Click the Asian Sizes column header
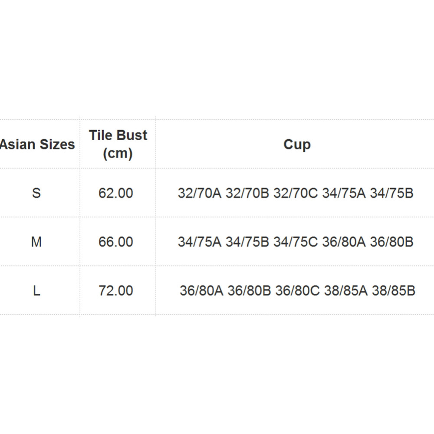434x434 pixels. pyautogui.click(x=37, y=145)
